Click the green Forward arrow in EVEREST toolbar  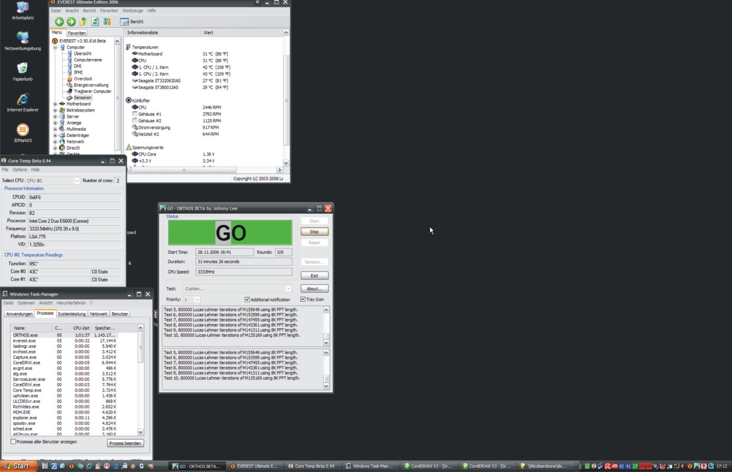(x=71, y=22)
